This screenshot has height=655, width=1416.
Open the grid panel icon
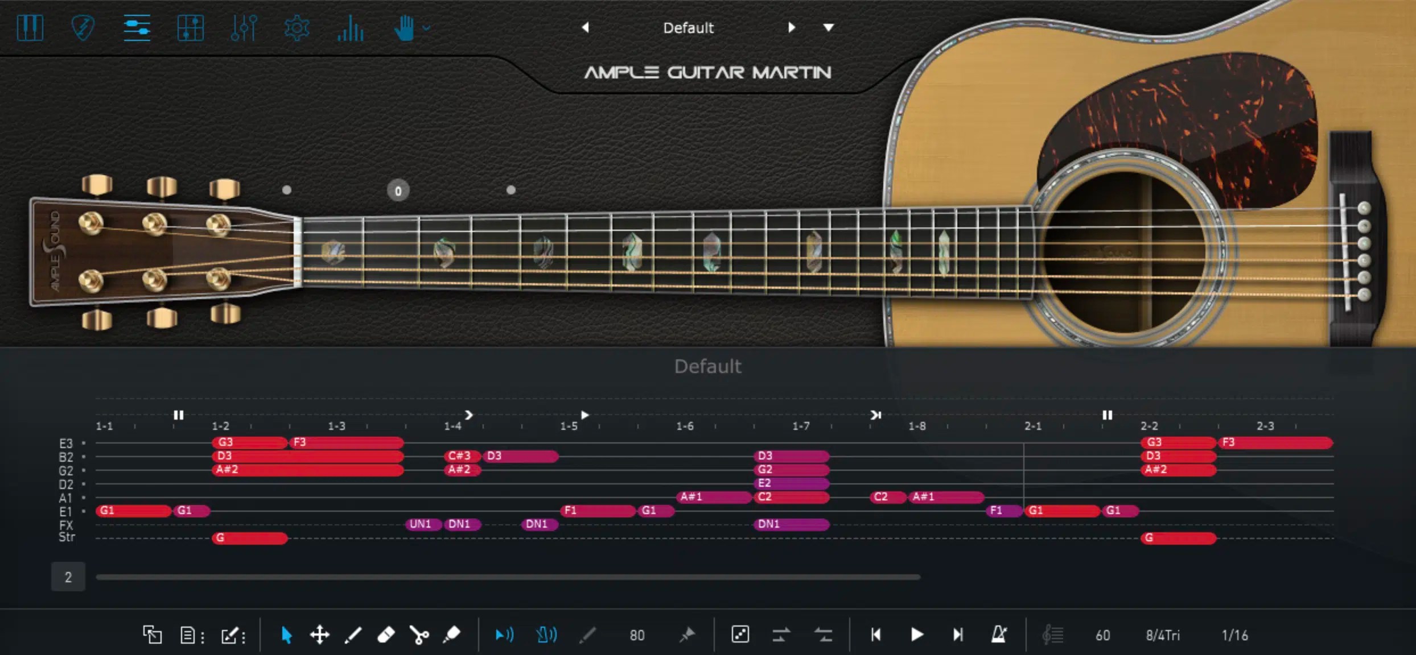click(x=190, y=27)
